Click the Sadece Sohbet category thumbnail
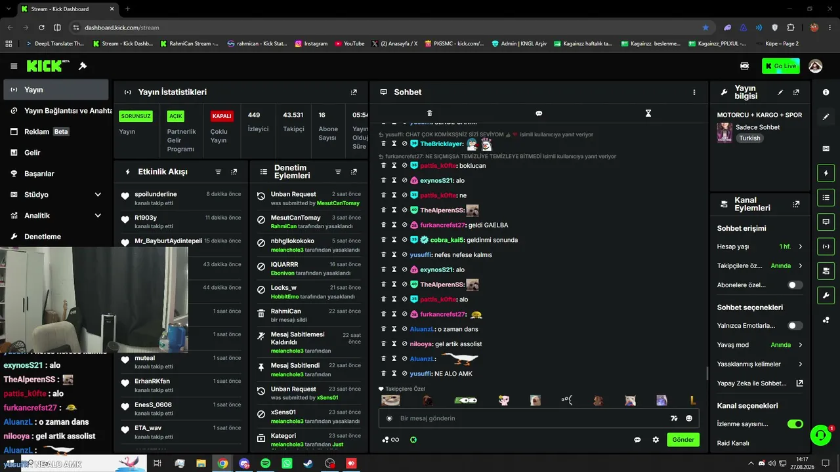 [724, 132]
